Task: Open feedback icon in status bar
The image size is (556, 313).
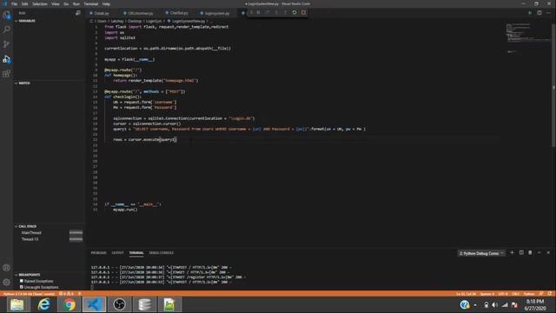Action: tap(541, 294)
